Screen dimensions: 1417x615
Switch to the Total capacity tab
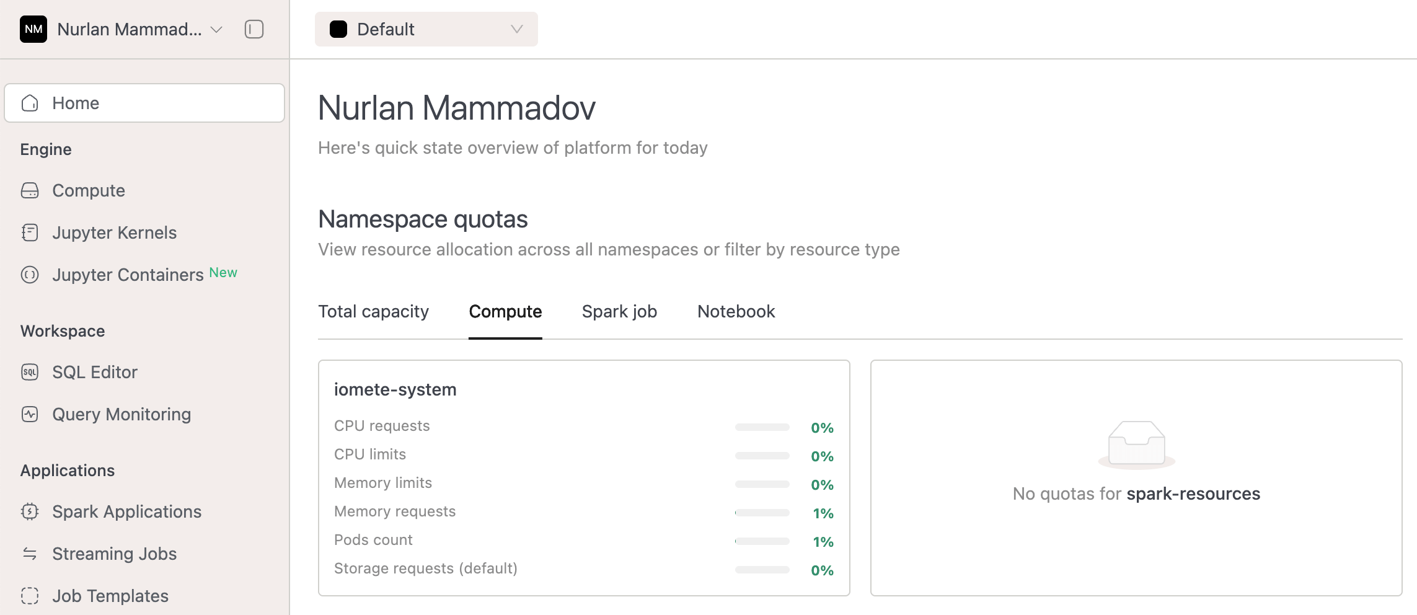click(x=373, y=311)
